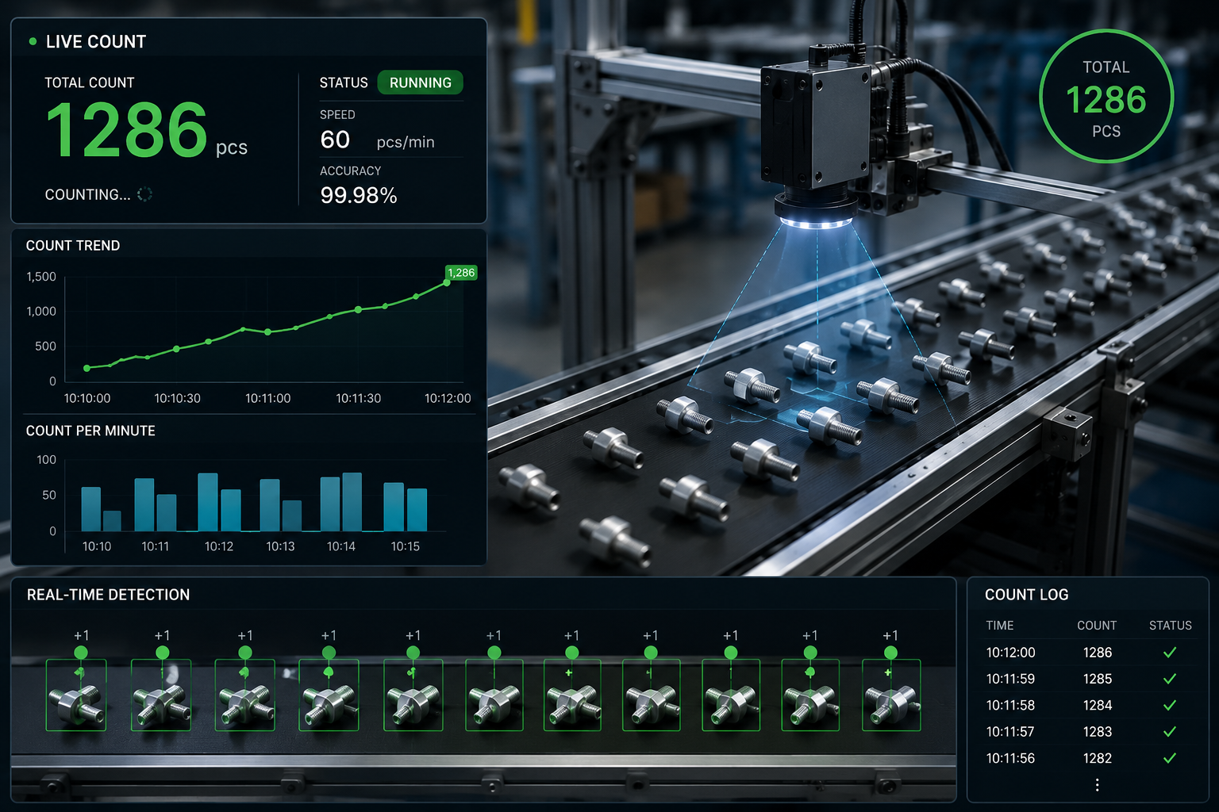Viewport: 1219px width, 812px height.
Task: Click the 10:11:00 label on the trend axis
Action: point(267,398)
